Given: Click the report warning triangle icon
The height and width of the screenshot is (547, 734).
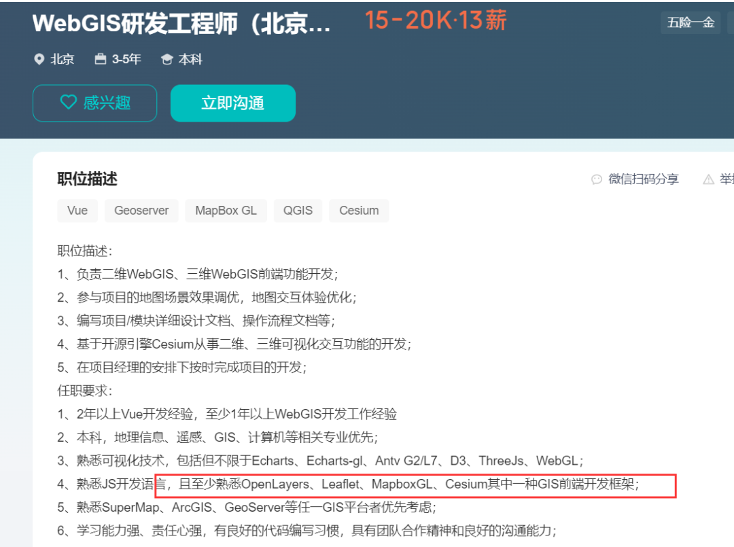Looking at the screenshot, I should point(708,179).
